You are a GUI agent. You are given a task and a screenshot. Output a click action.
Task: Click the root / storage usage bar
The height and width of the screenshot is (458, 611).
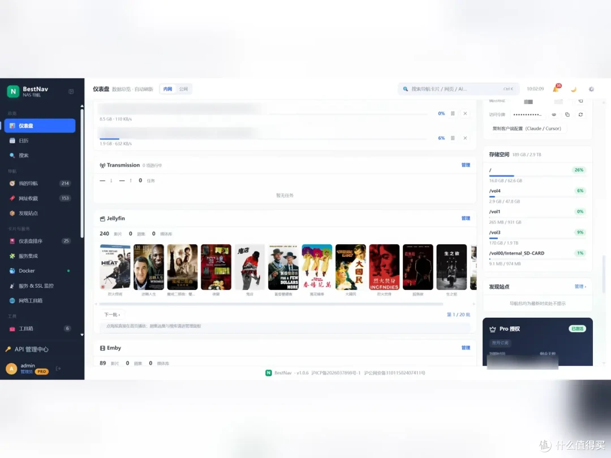tap(538, 176)
